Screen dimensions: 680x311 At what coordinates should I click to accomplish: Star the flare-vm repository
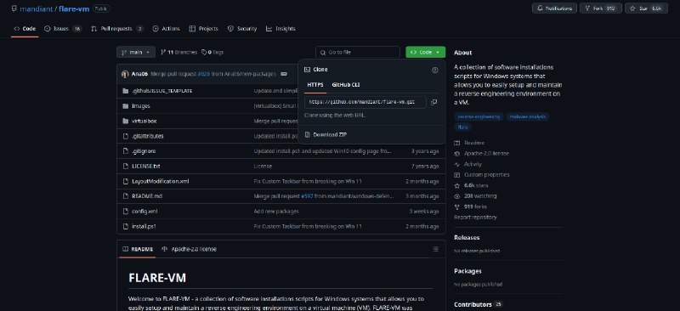point(646,8)
